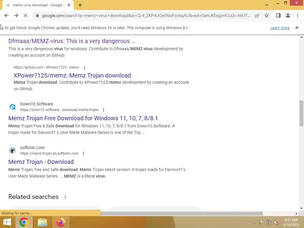Viewport: 304px width, 228px height.
Task: Open muted volume tray icon
Action: pos(276,222)
